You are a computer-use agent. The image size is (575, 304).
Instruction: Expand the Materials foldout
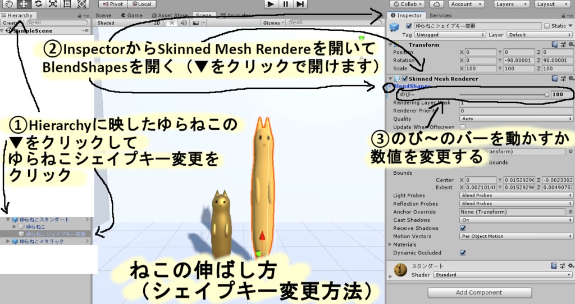[x=390, y=244]
